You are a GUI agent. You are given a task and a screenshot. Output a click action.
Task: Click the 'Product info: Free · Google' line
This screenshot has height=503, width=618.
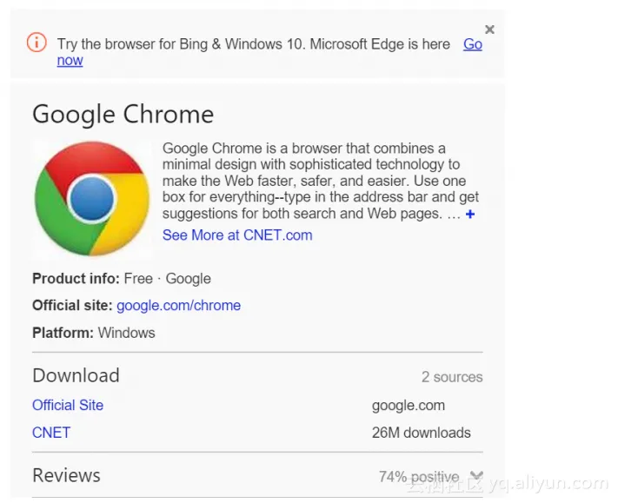coord(122,279)
